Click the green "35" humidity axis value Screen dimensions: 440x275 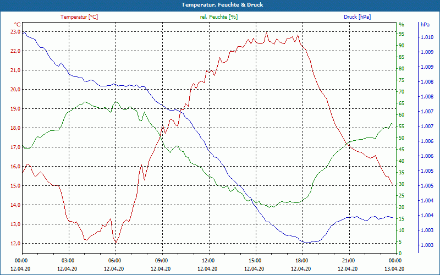[x=402, y=173]
